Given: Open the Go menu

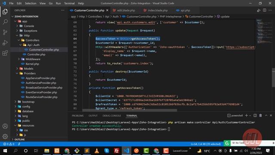Looking at the screenshot, I should coord(51,3).
